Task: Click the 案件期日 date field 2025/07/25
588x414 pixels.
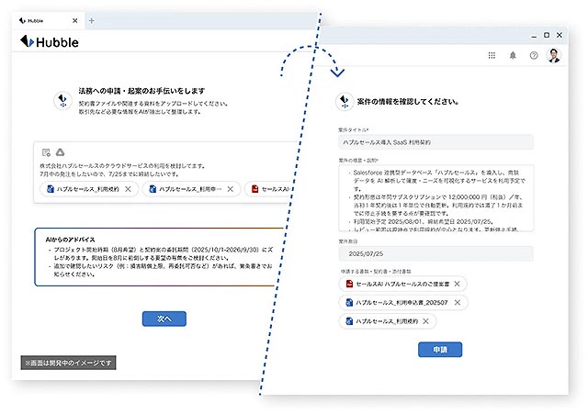Action: coord(435,253)
